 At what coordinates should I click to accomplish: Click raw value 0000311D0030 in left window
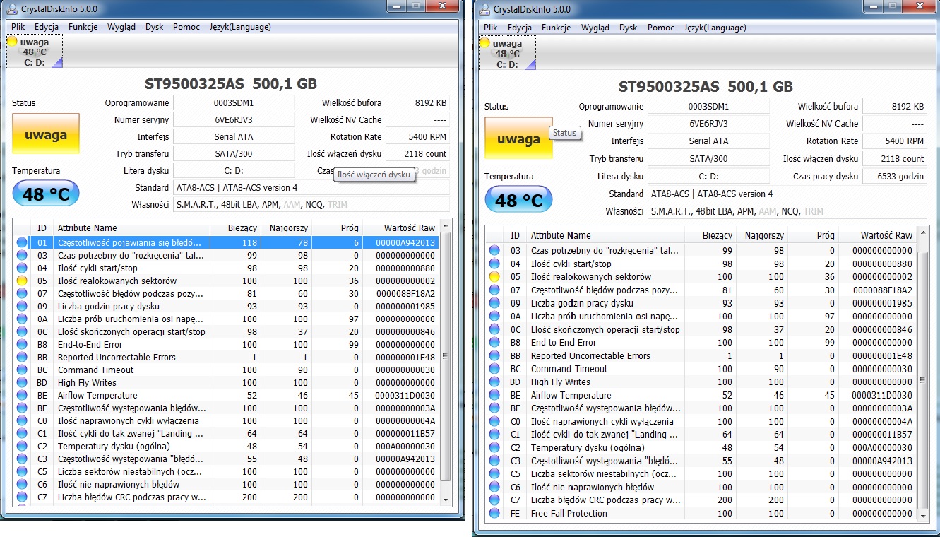coord(405,395)
